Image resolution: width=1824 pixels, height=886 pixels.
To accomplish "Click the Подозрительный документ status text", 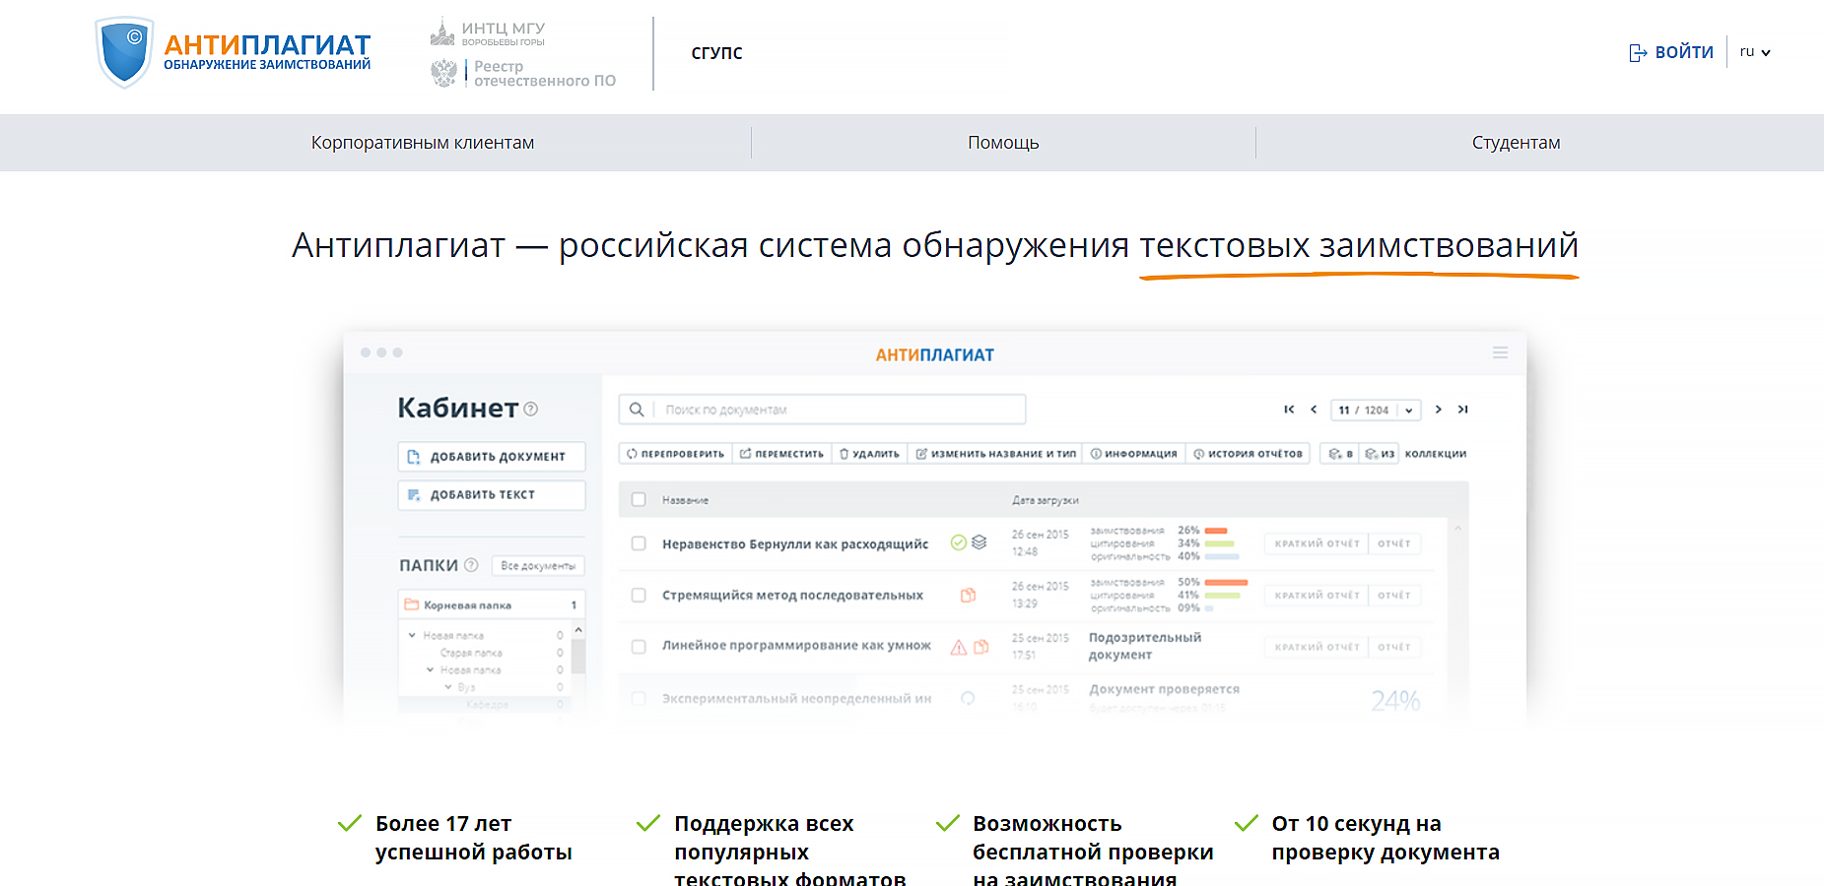I will pos(1145,646).
